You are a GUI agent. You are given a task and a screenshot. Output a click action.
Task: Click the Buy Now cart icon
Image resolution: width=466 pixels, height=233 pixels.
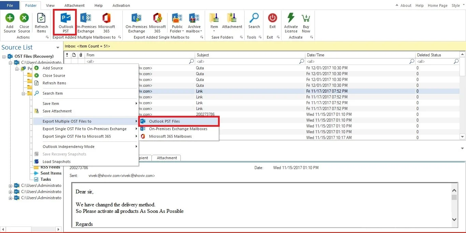306,23
